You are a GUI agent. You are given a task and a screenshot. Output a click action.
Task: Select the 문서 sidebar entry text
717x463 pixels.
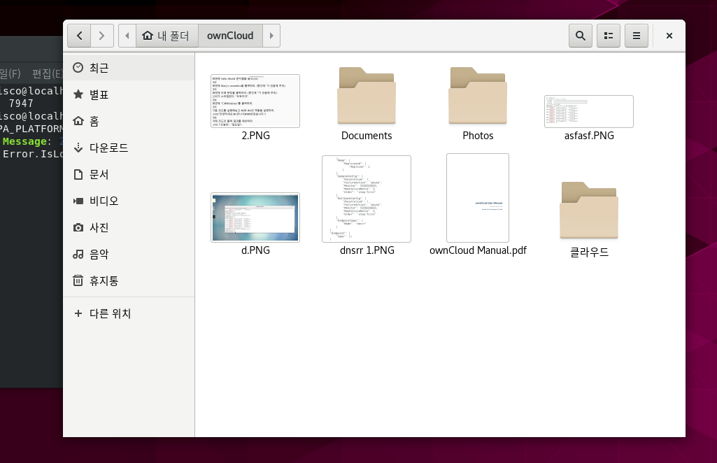99,174
